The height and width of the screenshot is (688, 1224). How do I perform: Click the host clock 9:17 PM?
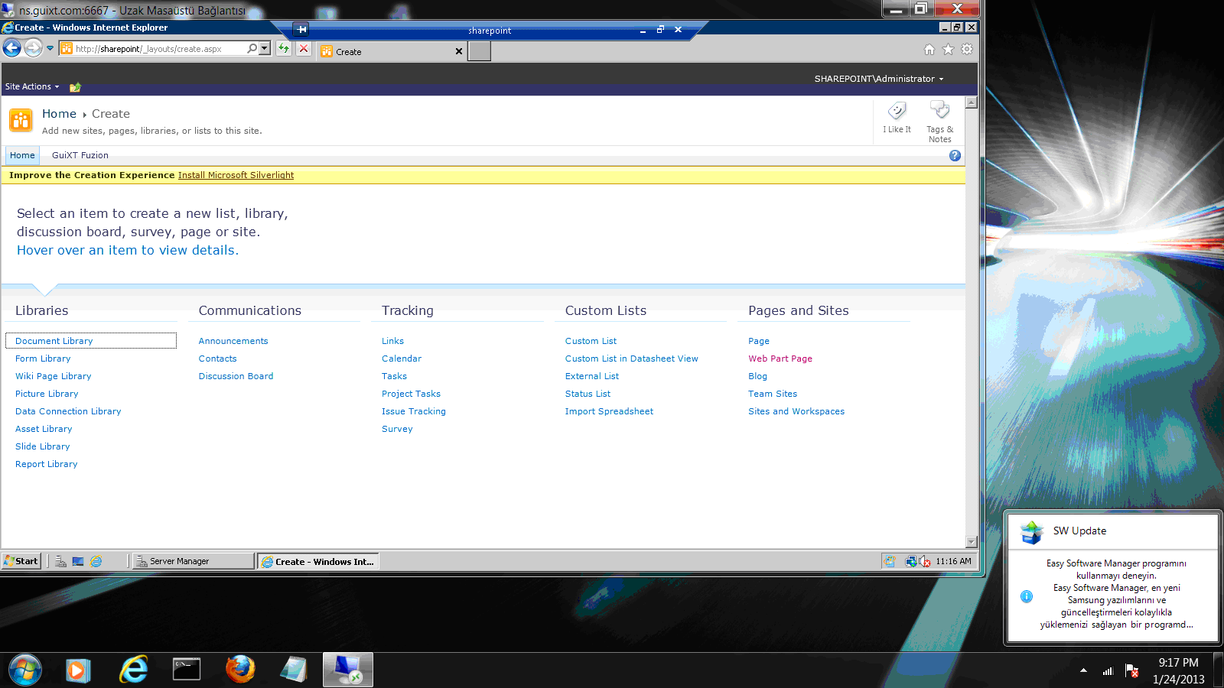(1178, 663)
